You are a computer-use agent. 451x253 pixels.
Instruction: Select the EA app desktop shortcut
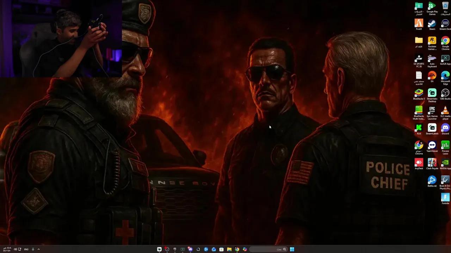(432, 77)
